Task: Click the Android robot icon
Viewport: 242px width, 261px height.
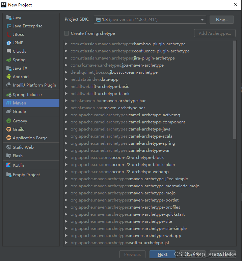Action: (x=9, y=76)
